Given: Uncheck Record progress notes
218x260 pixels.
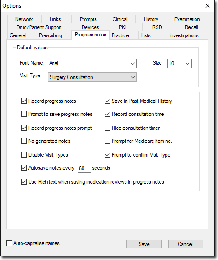Looking at the screenshot, I should (24, 101).
